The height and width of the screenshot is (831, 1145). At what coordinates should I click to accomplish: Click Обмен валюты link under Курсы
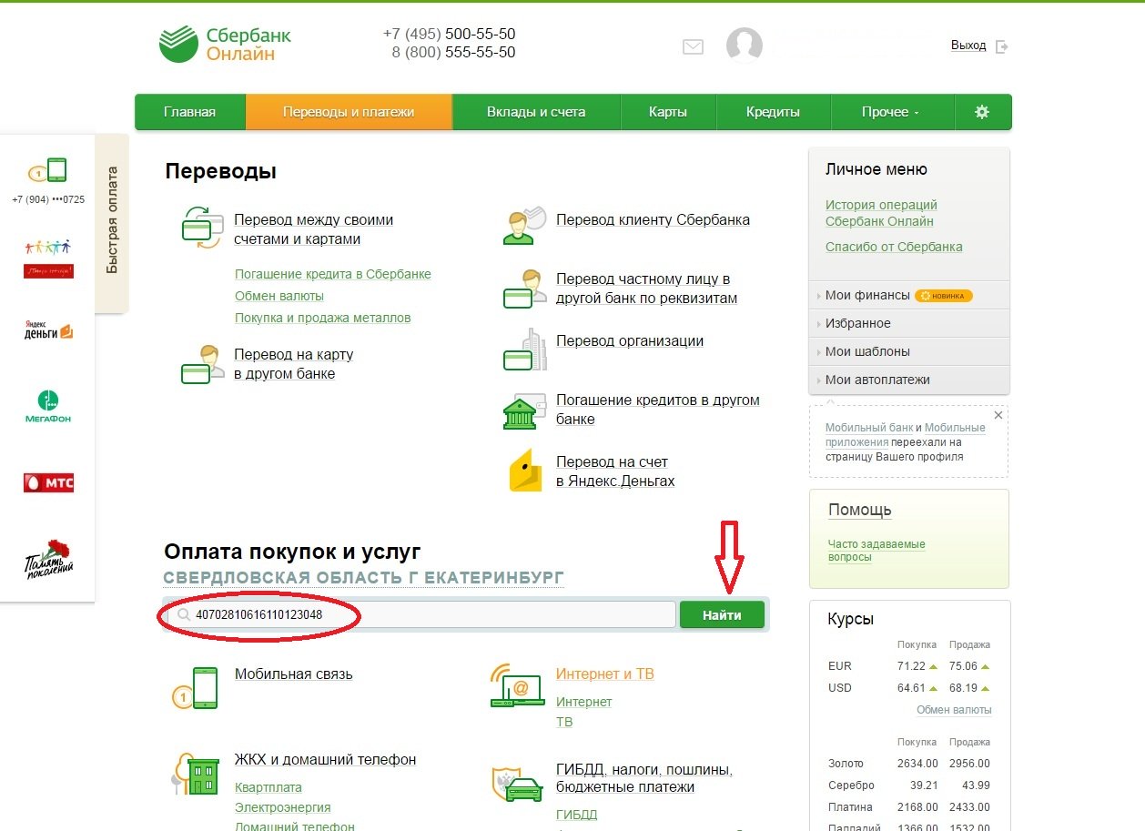pos(954,710)
